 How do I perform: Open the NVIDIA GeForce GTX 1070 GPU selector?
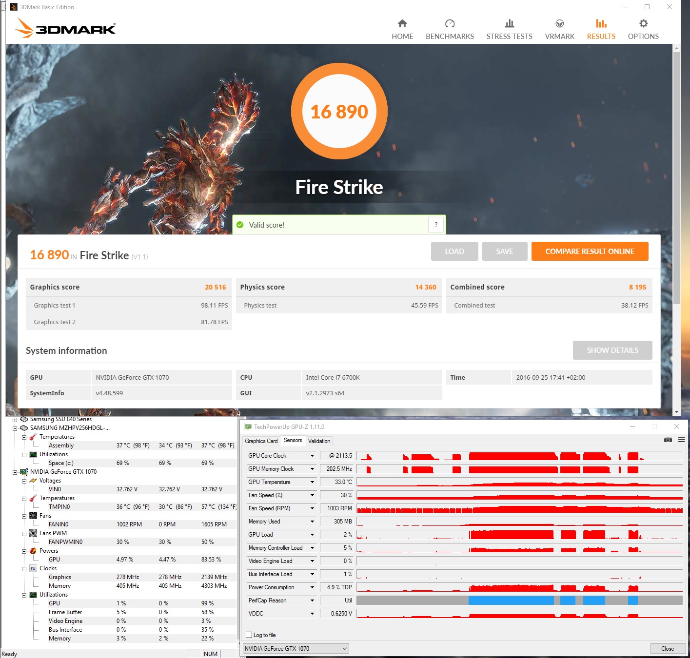point(296,648)
